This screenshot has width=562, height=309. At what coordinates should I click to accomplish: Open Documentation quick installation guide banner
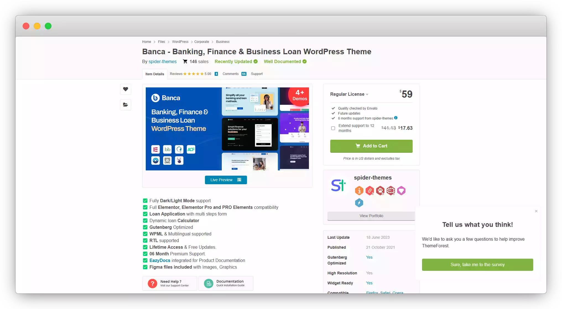pyautogui.click(x=226, y=283)
